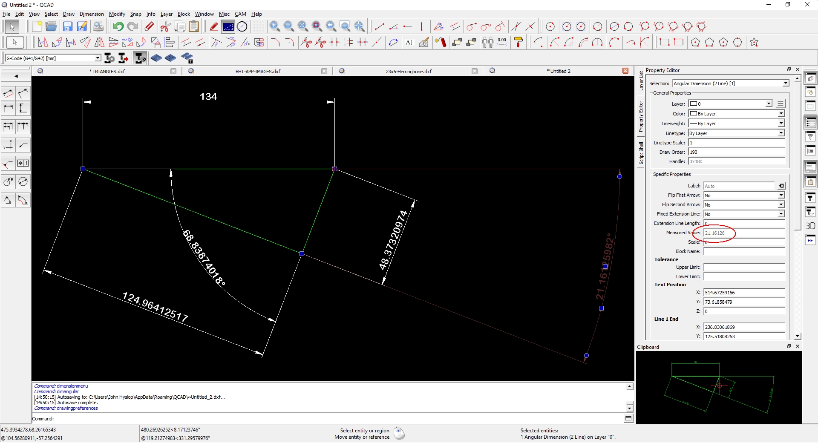Viewport: 818px width, 443px height.
Task: Click the command line history button
Action: click(629, 419)
